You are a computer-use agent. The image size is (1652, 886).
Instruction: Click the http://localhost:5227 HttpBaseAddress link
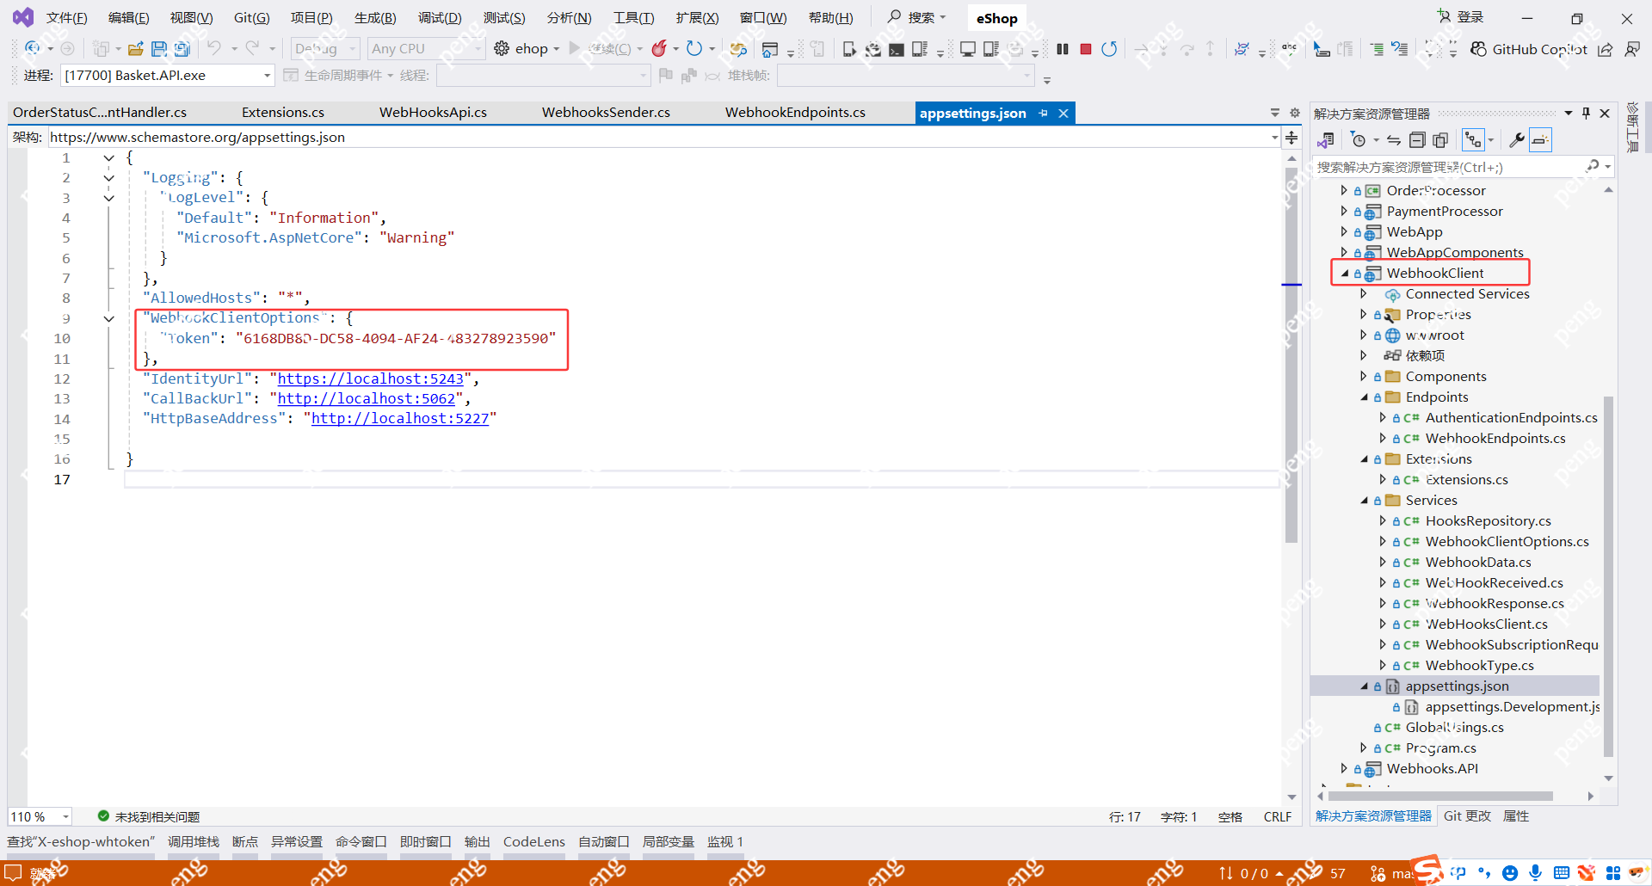400,419
